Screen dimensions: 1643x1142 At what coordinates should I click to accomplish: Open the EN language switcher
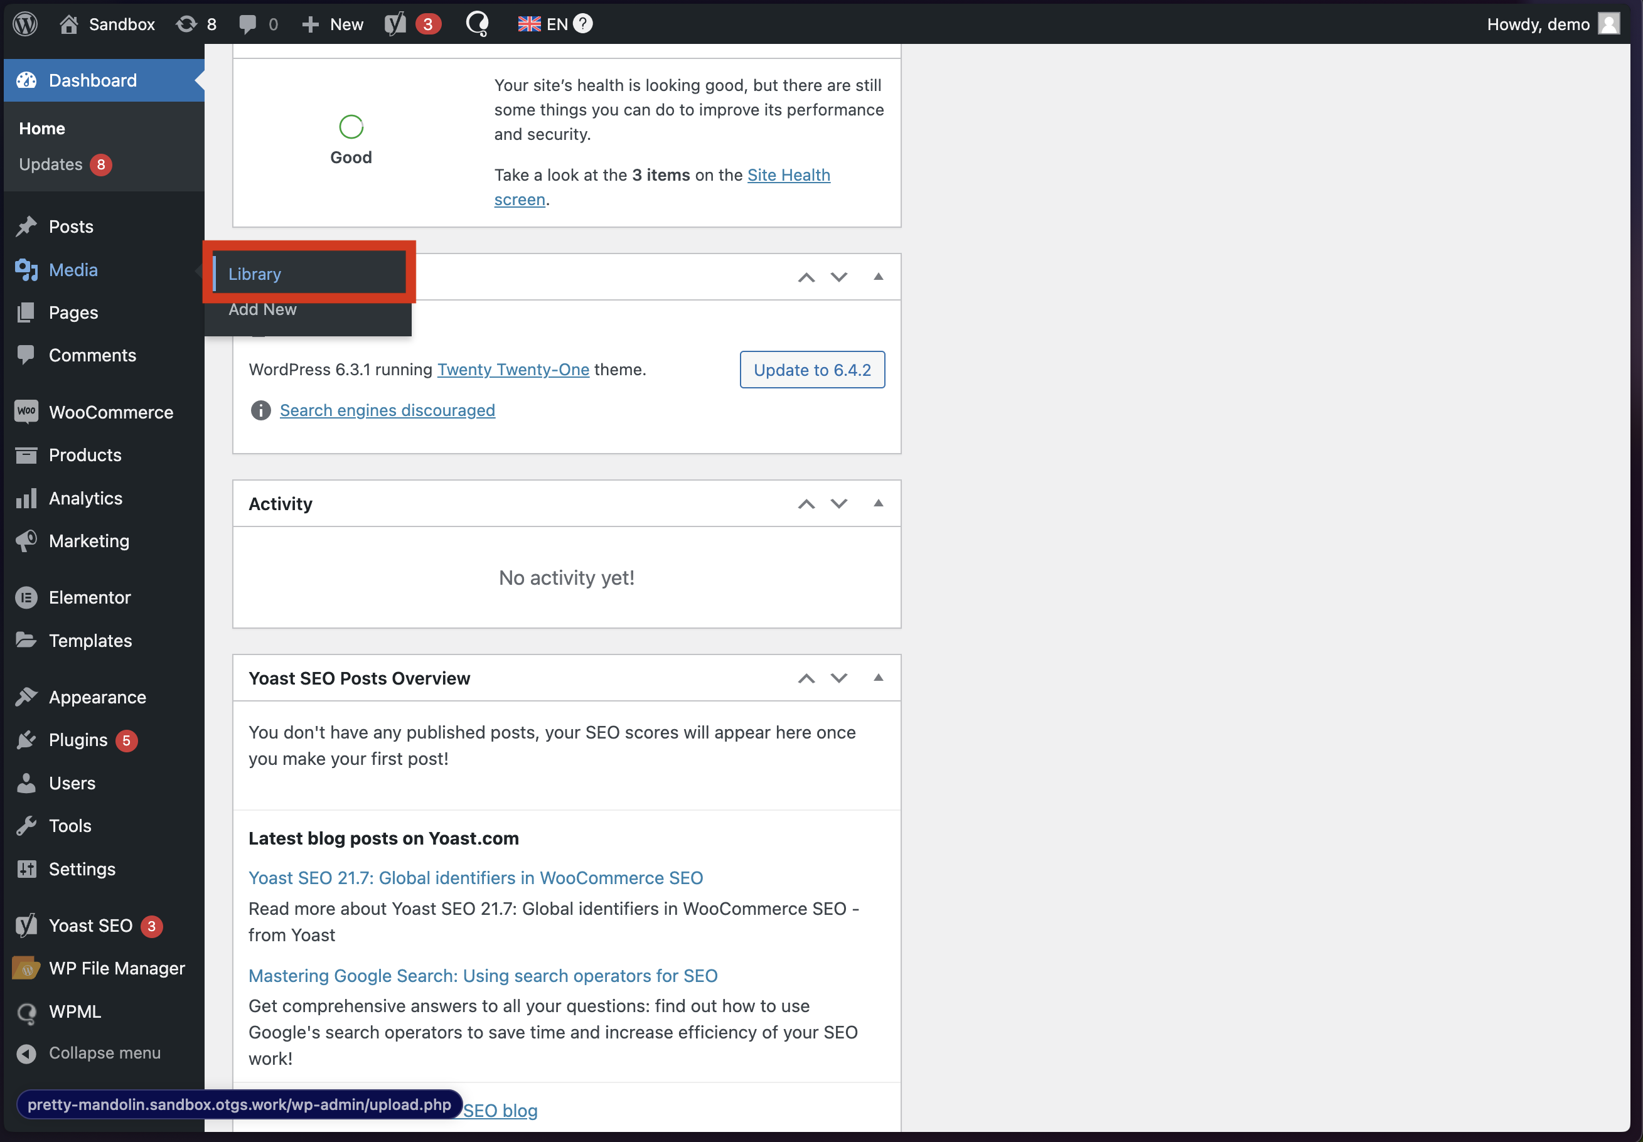click(557, 24)
